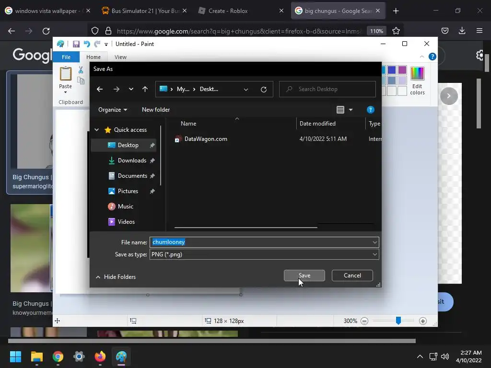Click the Copy icon in Paint's clipboard group
This screenshot has width=491, height=368.
(81, 80)
